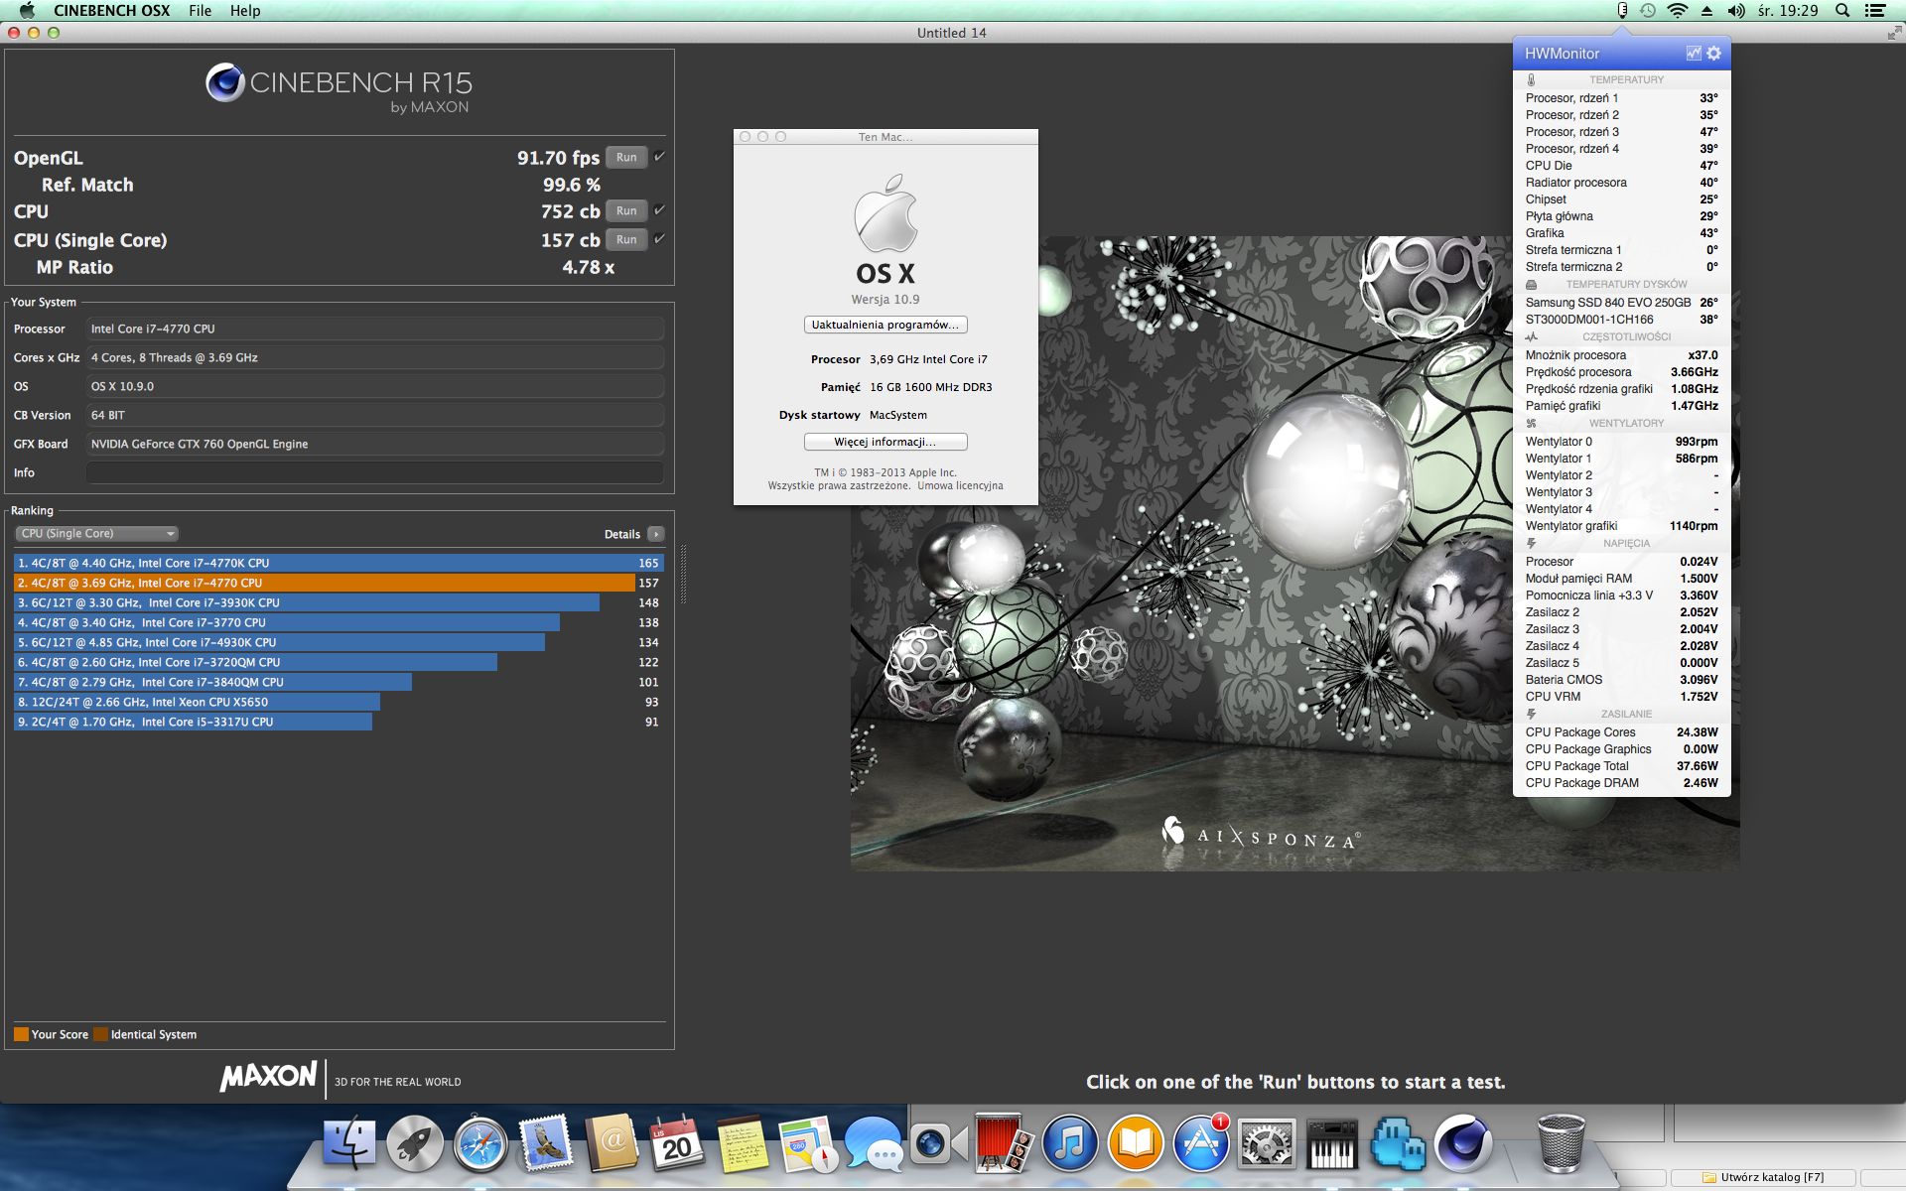Run the OpenGL benchmark

(x=626, y=157)
